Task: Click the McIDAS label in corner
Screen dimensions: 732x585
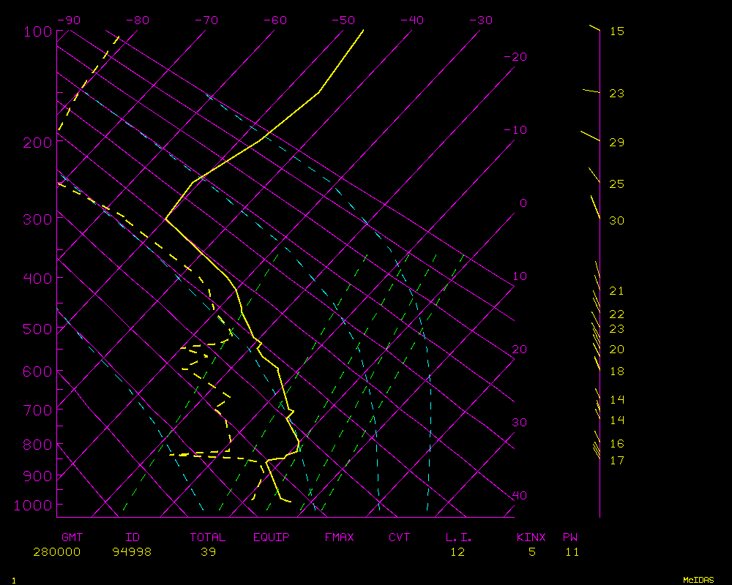Action: [x=698, y=580]
